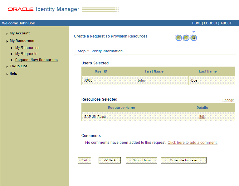Image resolution: width=239 pixels, height=186 pixels.
Task: Click Submit Now button
Action: tap(141, 160)
